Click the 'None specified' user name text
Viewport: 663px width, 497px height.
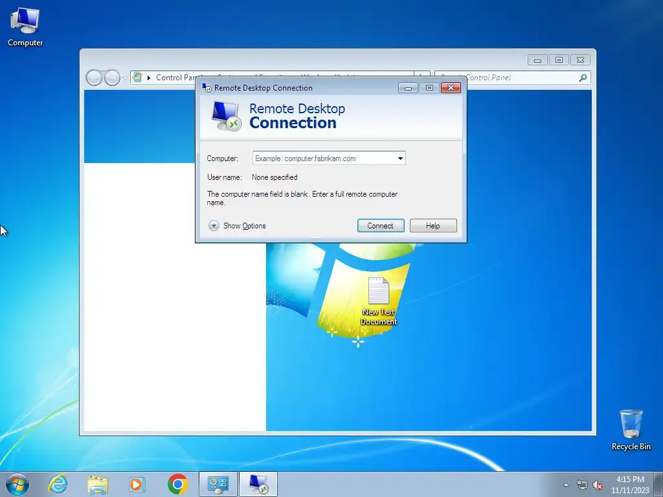(275, 177)
